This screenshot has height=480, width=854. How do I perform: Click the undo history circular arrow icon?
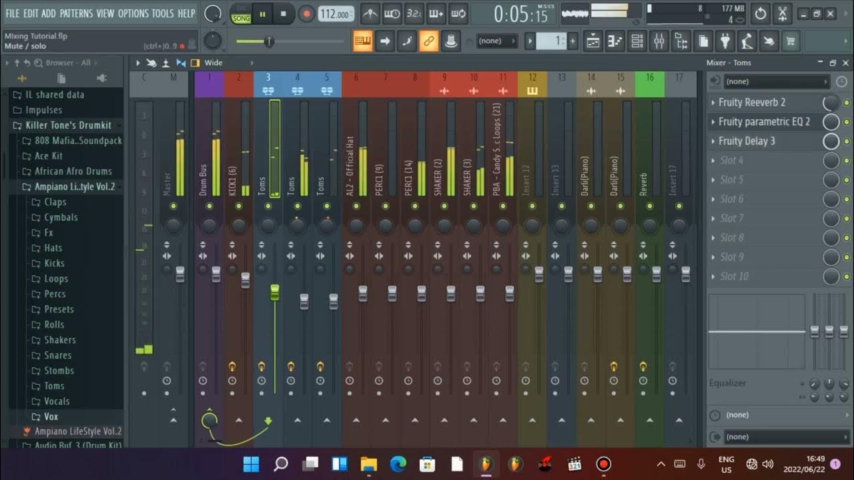[x=761, y=13]
